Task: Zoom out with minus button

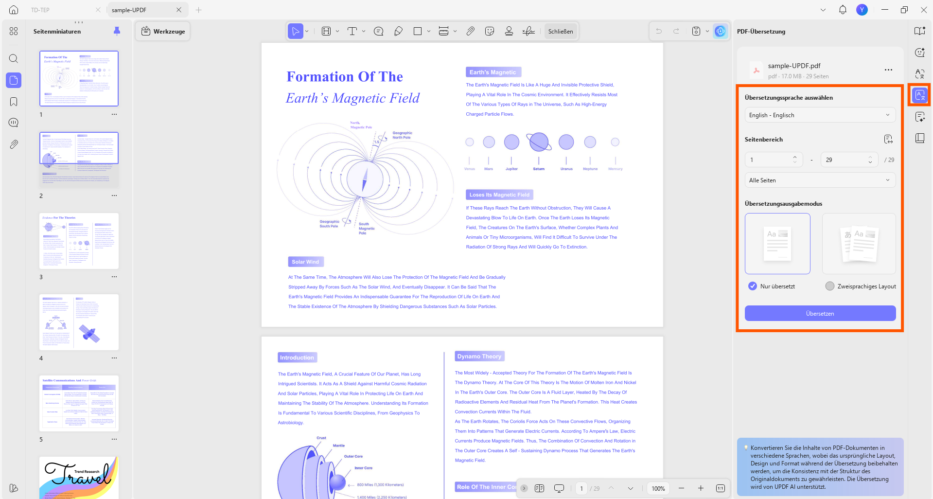Action: point(681,488)
